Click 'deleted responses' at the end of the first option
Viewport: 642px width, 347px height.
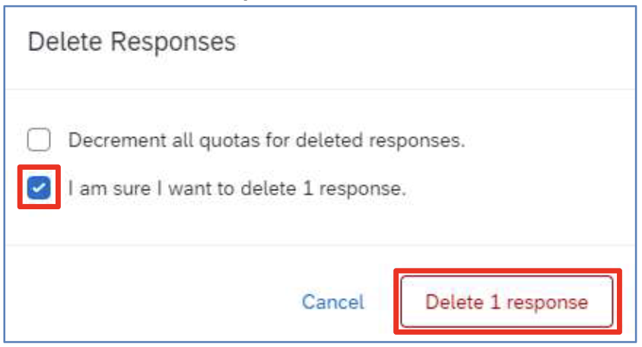pyautogui.click(x=380, y=140)
